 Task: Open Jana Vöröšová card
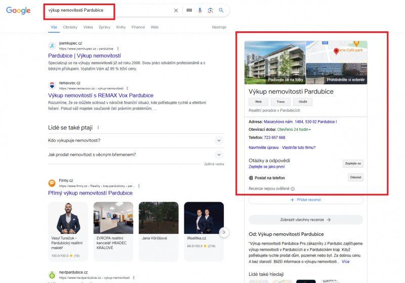pyautogui.click(x=158, y=231)
